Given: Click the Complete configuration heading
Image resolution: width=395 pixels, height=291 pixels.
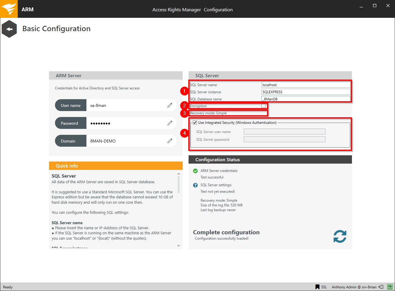Looking at the screenshot, I should [226, 232].
